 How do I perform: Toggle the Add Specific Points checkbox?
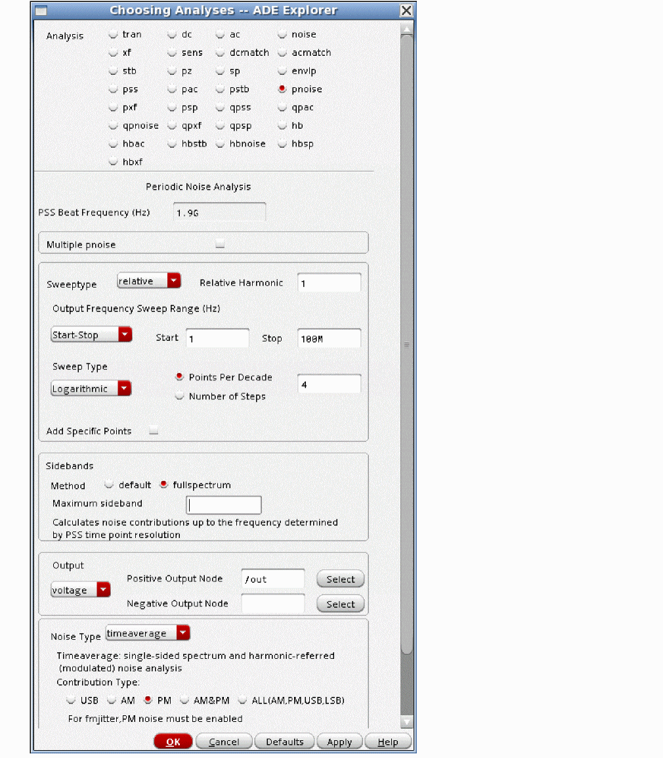click(154, 430)
